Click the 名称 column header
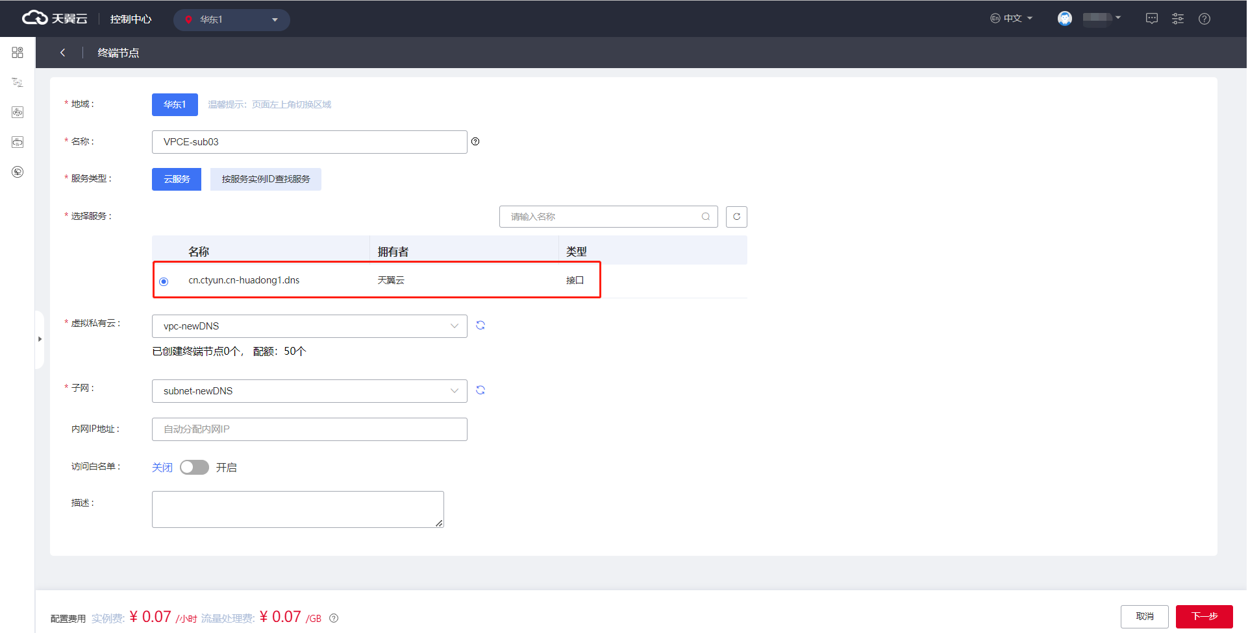 tap(199, 252)
